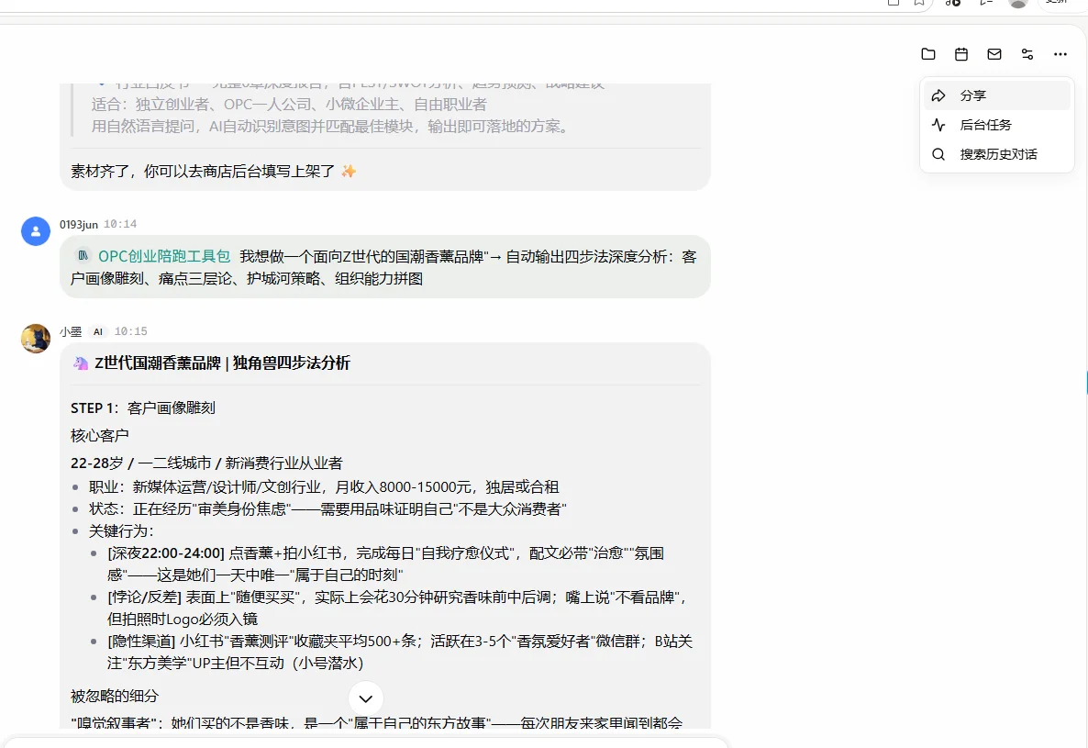The height and width of the screenshot is (748, 1088).
Task: Click the OPC toolkit icon before the tag
Action: coord(83,256)
